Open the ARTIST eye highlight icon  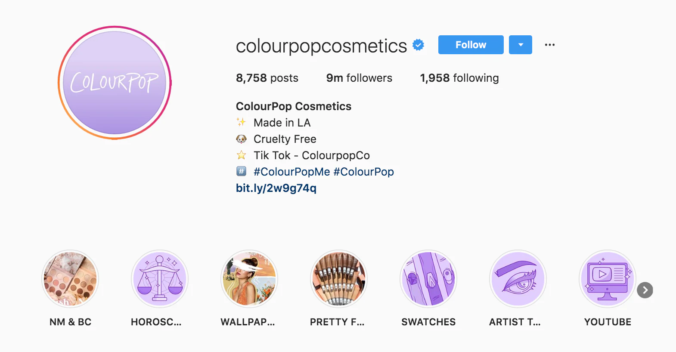coord(518,279)
